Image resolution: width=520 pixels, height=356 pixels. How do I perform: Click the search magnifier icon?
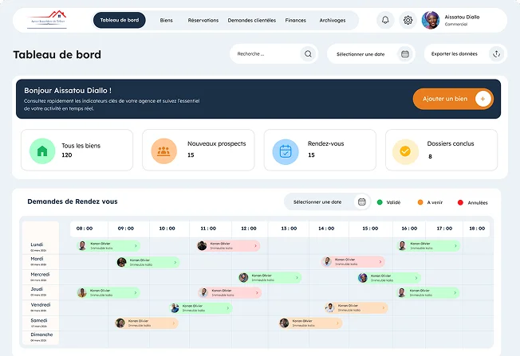point(308,54)
